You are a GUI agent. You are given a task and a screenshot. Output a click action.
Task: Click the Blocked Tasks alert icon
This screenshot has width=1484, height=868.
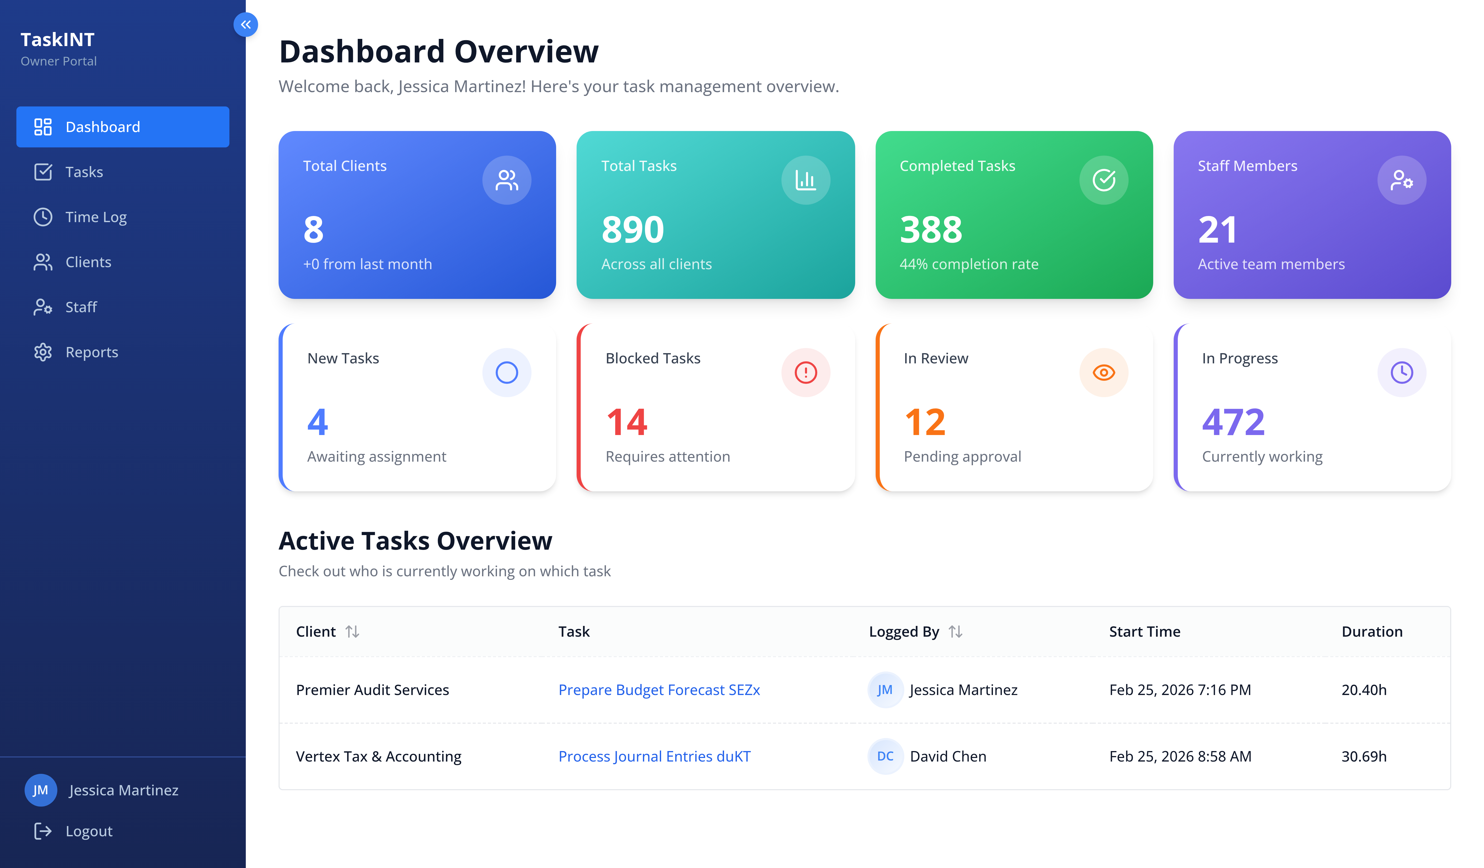click(x=805, y=373)
